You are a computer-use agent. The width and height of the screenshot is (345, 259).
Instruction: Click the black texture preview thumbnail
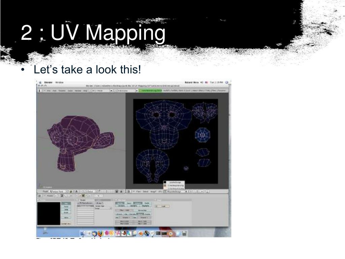coord(49,213)
